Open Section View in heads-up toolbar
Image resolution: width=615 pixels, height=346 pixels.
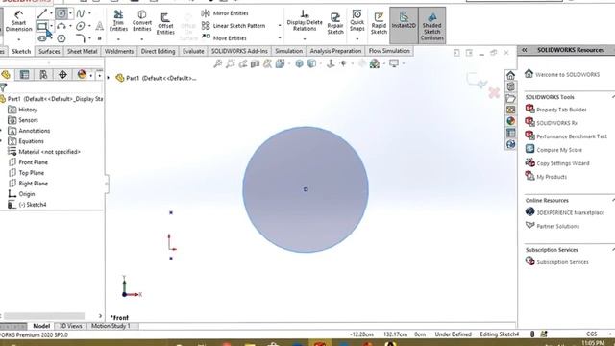click(x=256, y=63)
